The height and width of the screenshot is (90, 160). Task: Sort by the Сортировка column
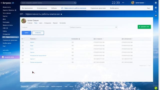pyautogui.click(x=75, y=39)
